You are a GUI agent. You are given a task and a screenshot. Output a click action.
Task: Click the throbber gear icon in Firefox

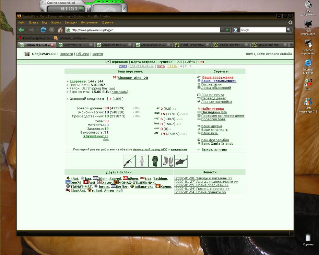pos(290,22)
